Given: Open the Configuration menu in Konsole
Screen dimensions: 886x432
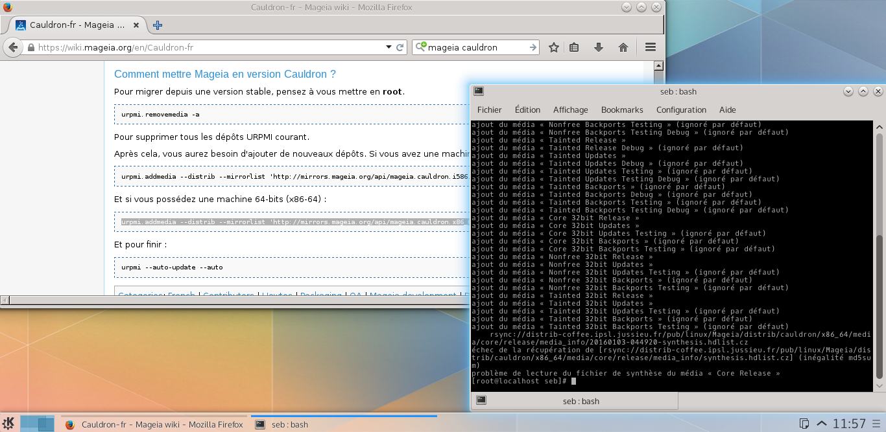Looking at the screenshot, I should (x=681, y=109).
